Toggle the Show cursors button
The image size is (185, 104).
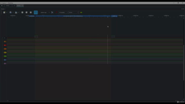(x=36, y=12)
